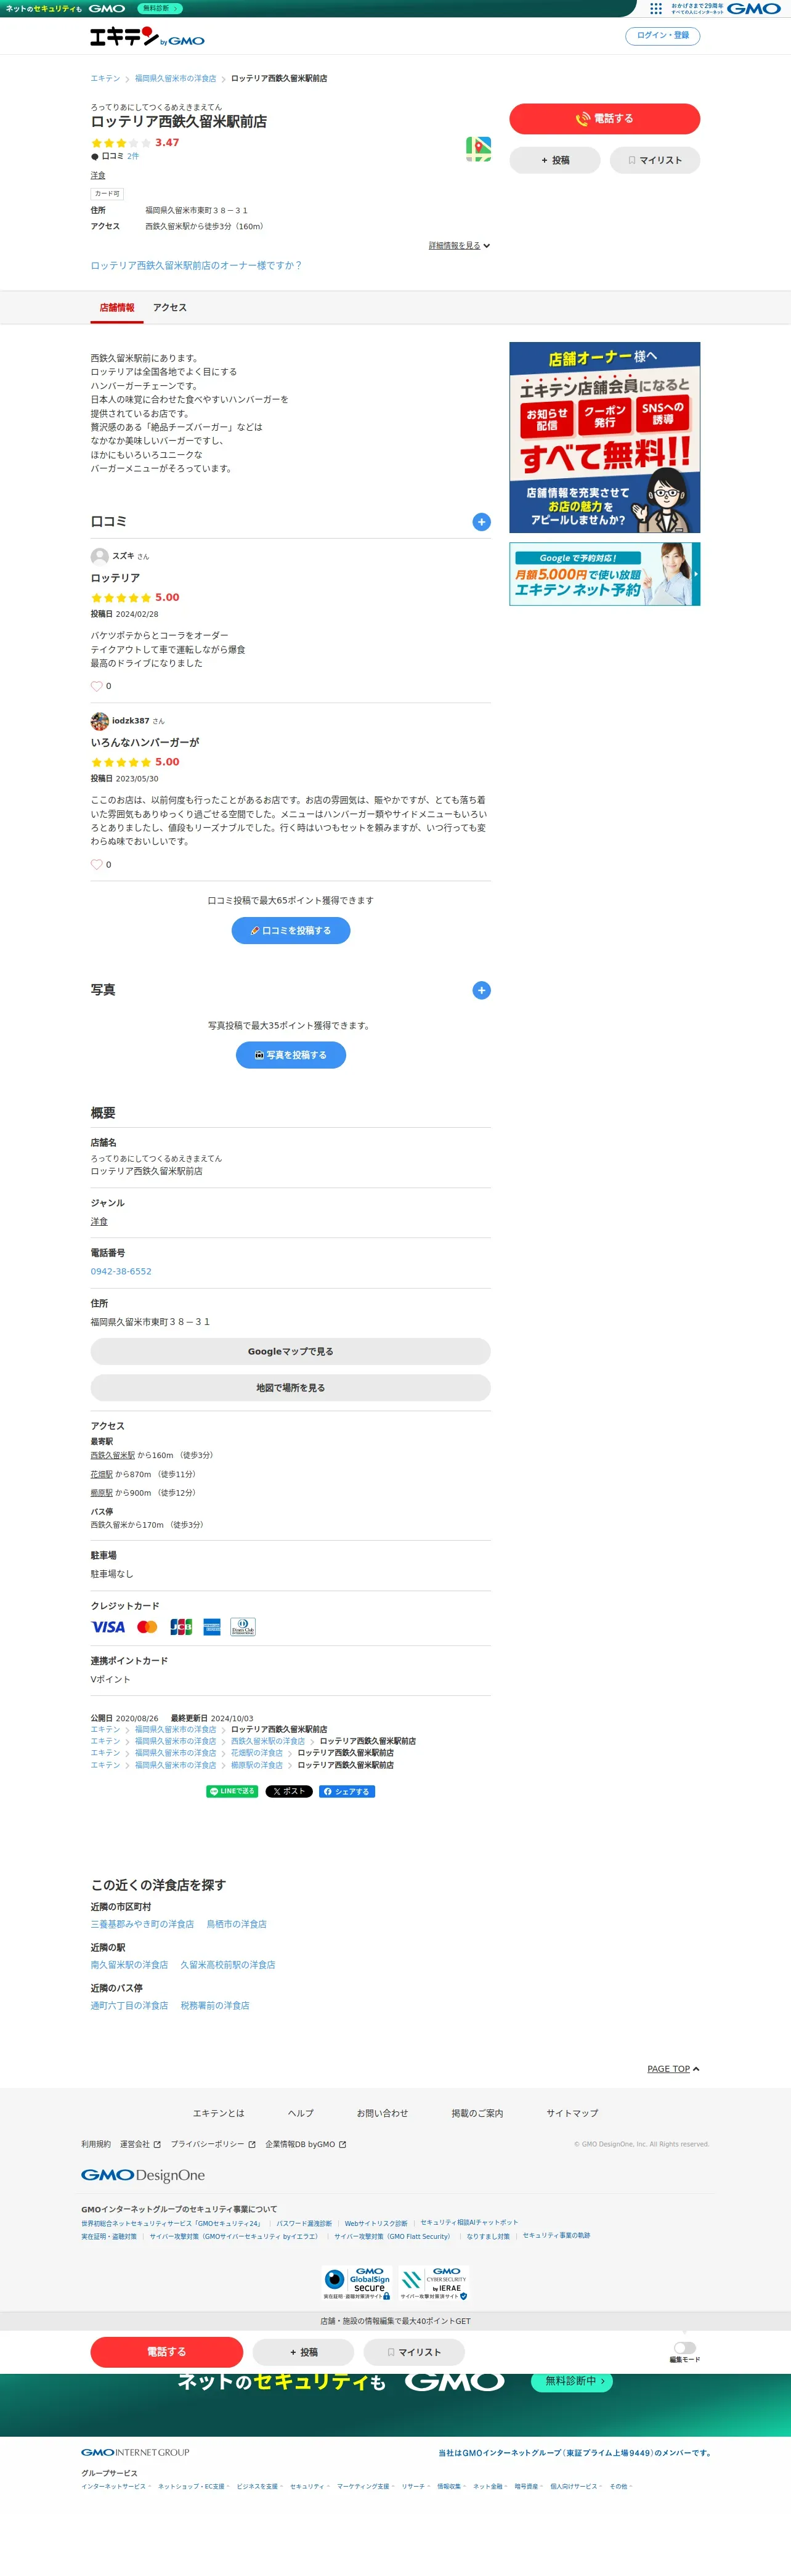Click the GMO Cyber Security IERAE seal

click(x=434, y=2284)
